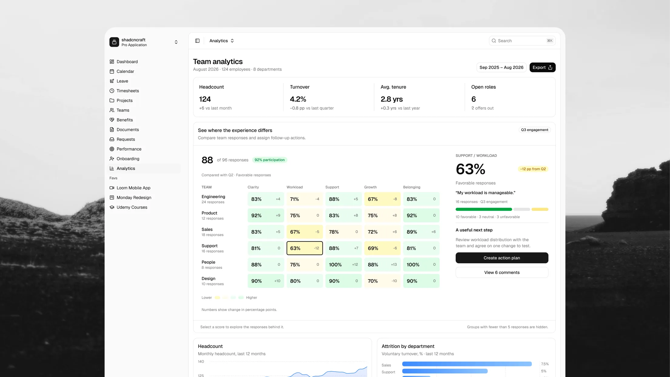Click the Search input field
The height and width of the screenshot is (377, 670).
pyautogui.click(x=522, y=41)
